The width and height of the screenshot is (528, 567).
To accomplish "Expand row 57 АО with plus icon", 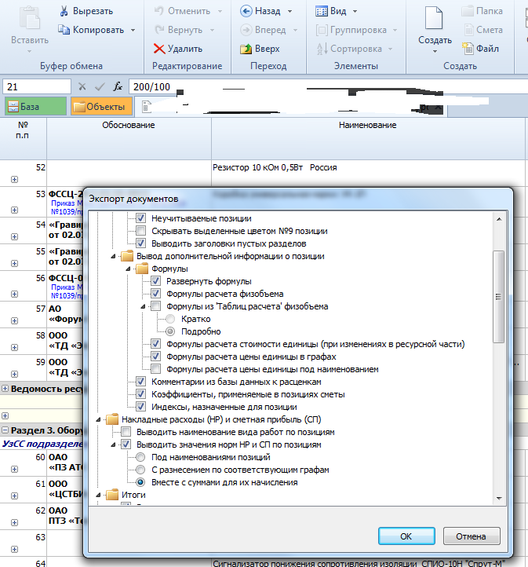I will (x=14, y=320).
